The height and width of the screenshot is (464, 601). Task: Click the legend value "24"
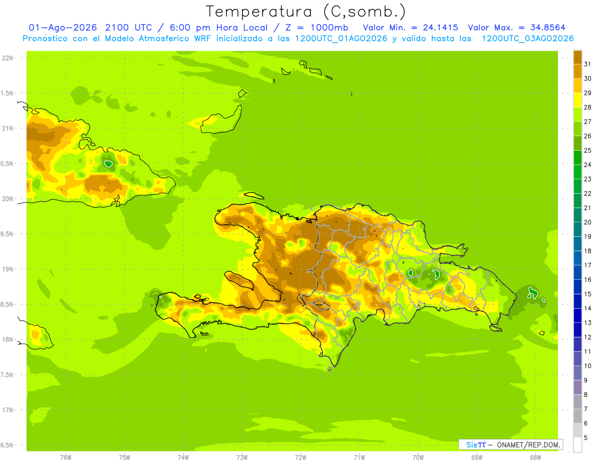coord(587,165)
